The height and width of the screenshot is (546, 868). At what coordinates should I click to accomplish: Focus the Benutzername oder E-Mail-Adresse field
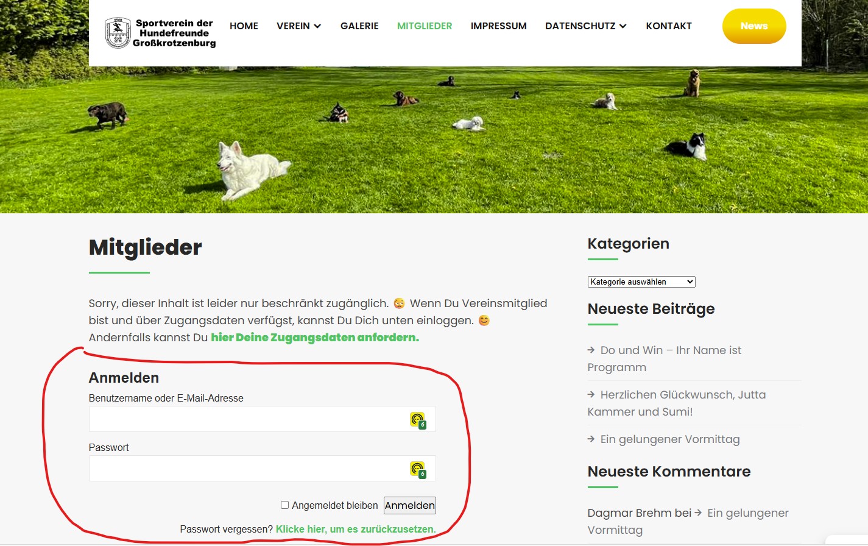pos(247,419)
